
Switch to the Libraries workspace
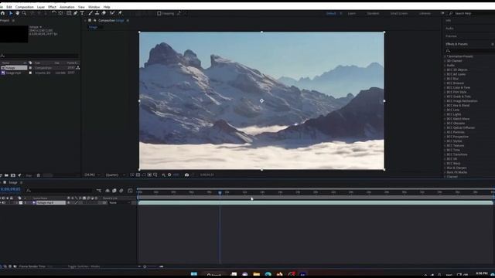[x=425, y=14]
